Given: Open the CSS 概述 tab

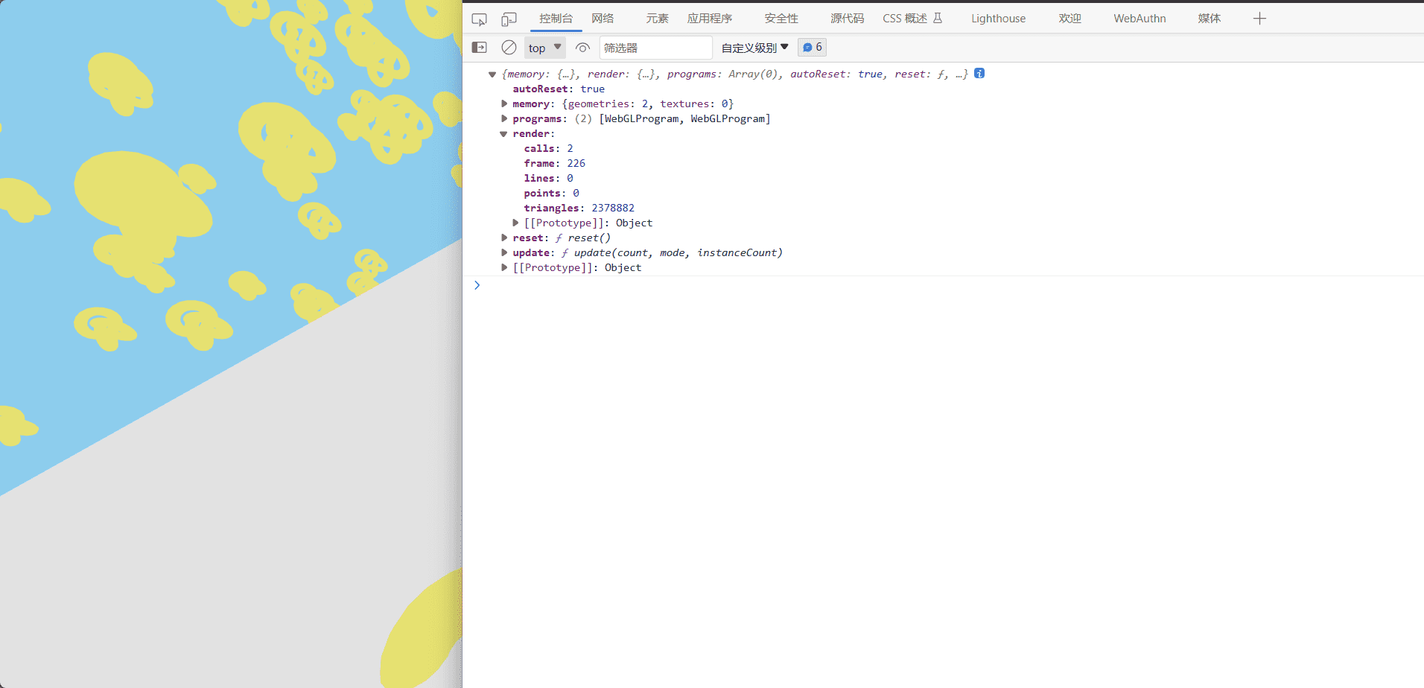Looking at the screenshot, I should point(912,19).
